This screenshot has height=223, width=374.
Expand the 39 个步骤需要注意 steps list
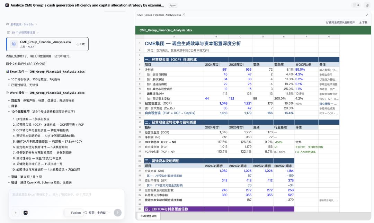tap(23, 33)
